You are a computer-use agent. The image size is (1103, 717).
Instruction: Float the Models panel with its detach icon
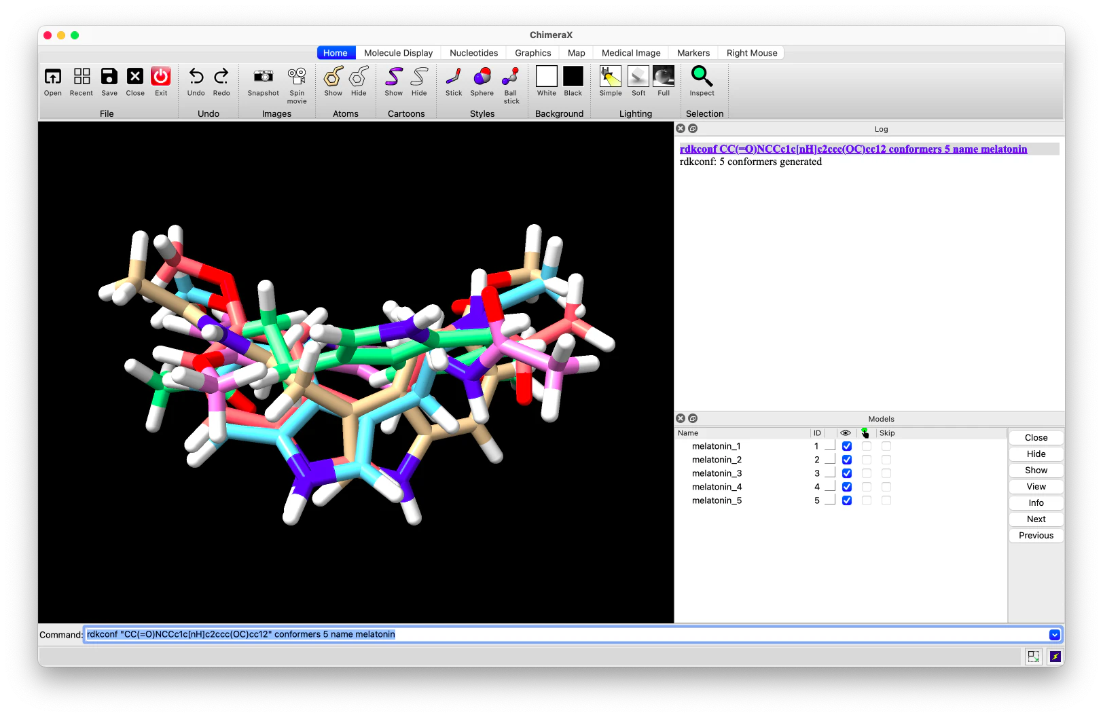(x=693, y=418)
